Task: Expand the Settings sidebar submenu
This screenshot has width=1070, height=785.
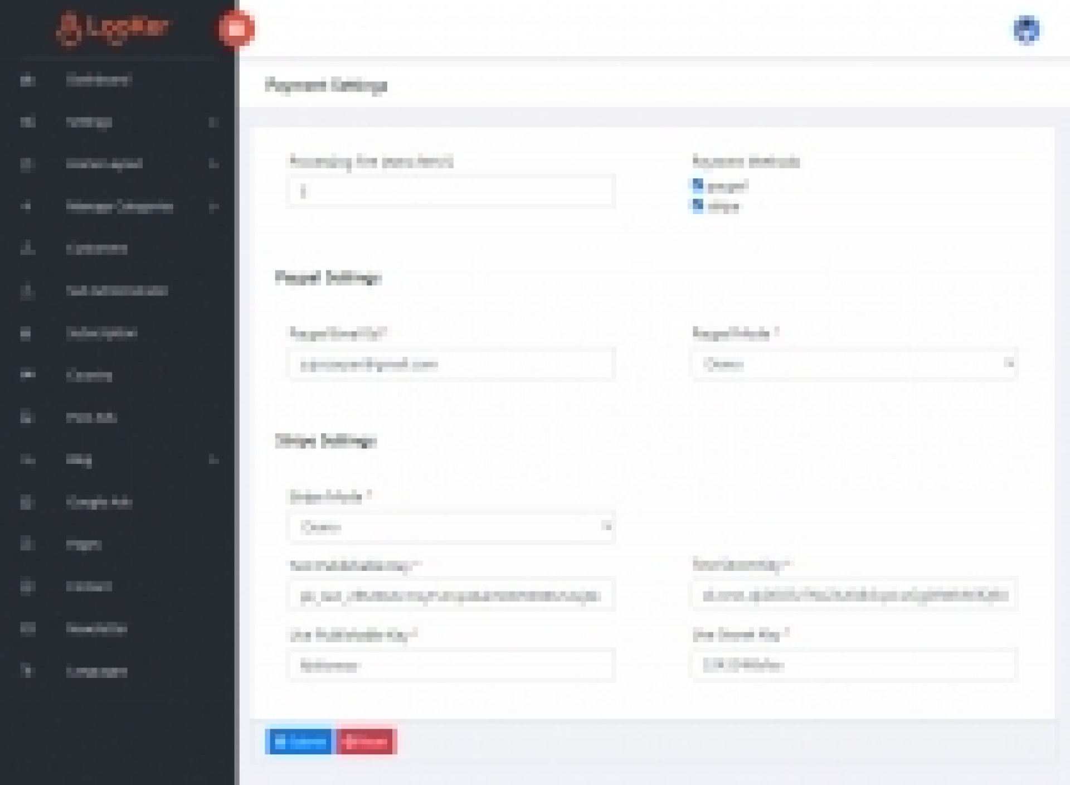Action: [117, 122]
